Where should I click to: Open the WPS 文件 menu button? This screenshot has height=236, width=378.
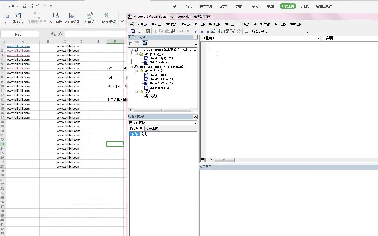[x=11, y=6]
